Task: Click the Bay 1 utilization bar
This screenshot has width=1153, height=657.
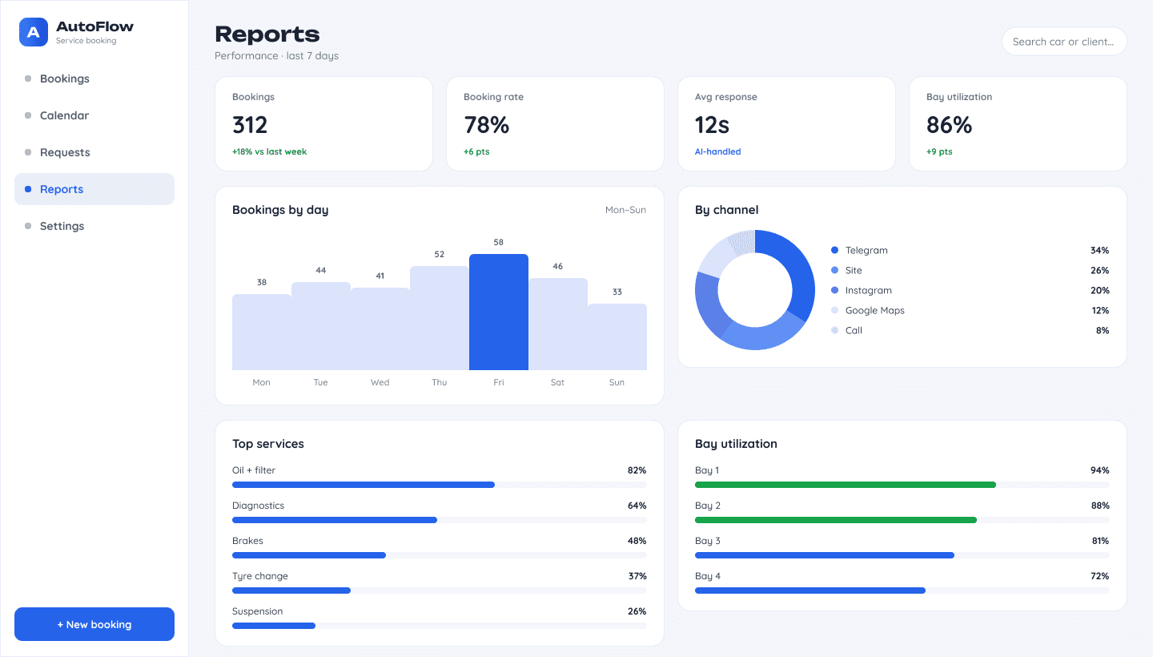Action: point(902,485)
